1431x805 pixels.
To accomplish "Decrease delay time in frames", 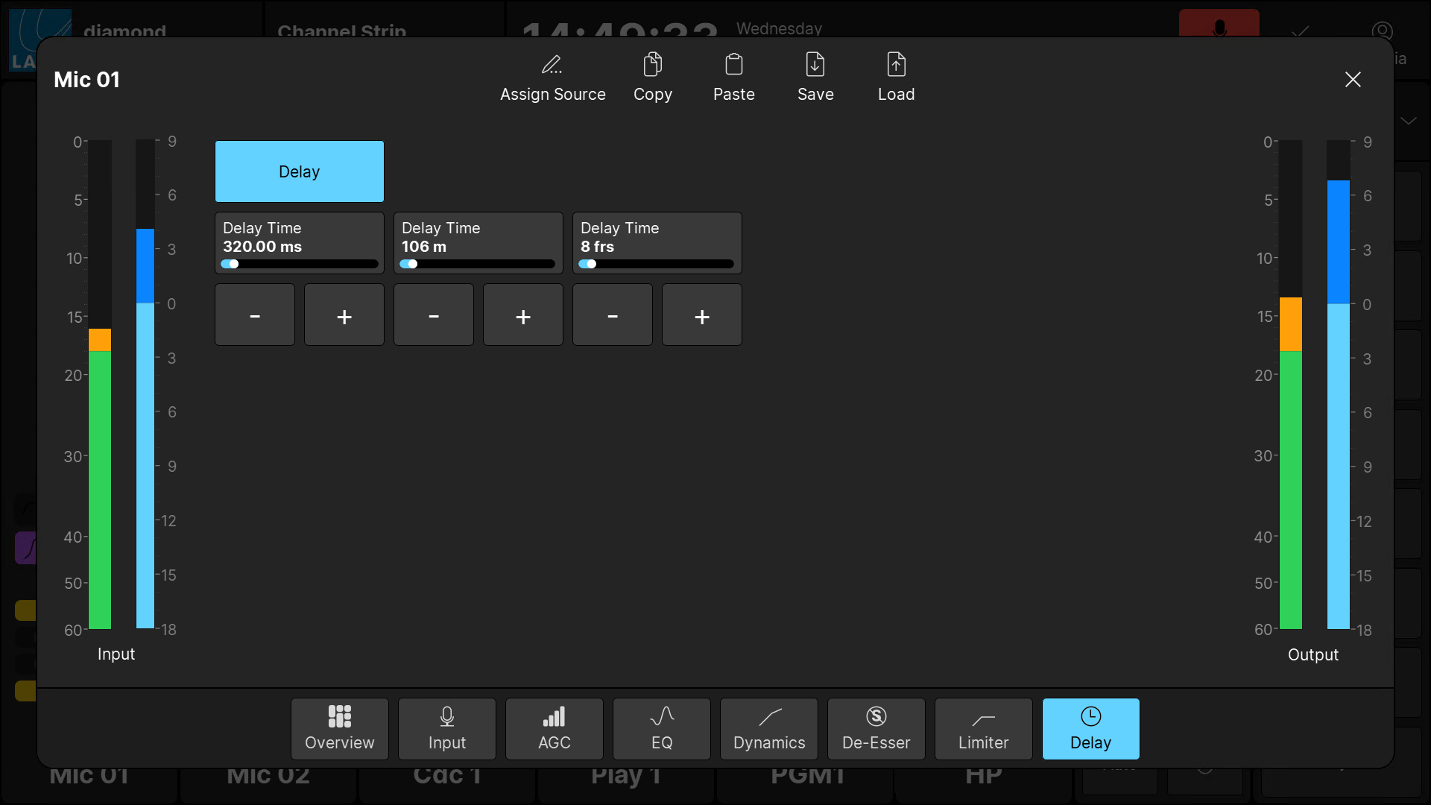I will point(613,315).
